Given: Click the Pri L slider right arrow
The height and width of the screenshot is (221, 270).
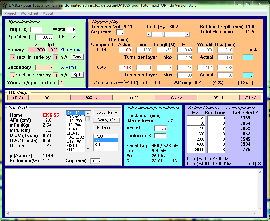Looking at the screenshot, I should pos(187,34).
